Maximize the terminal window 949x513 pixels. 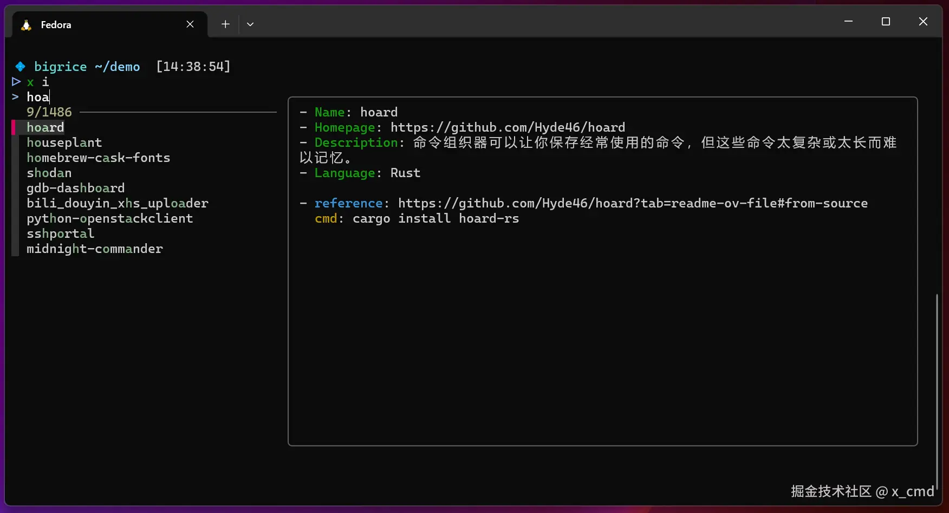(886, 22)
